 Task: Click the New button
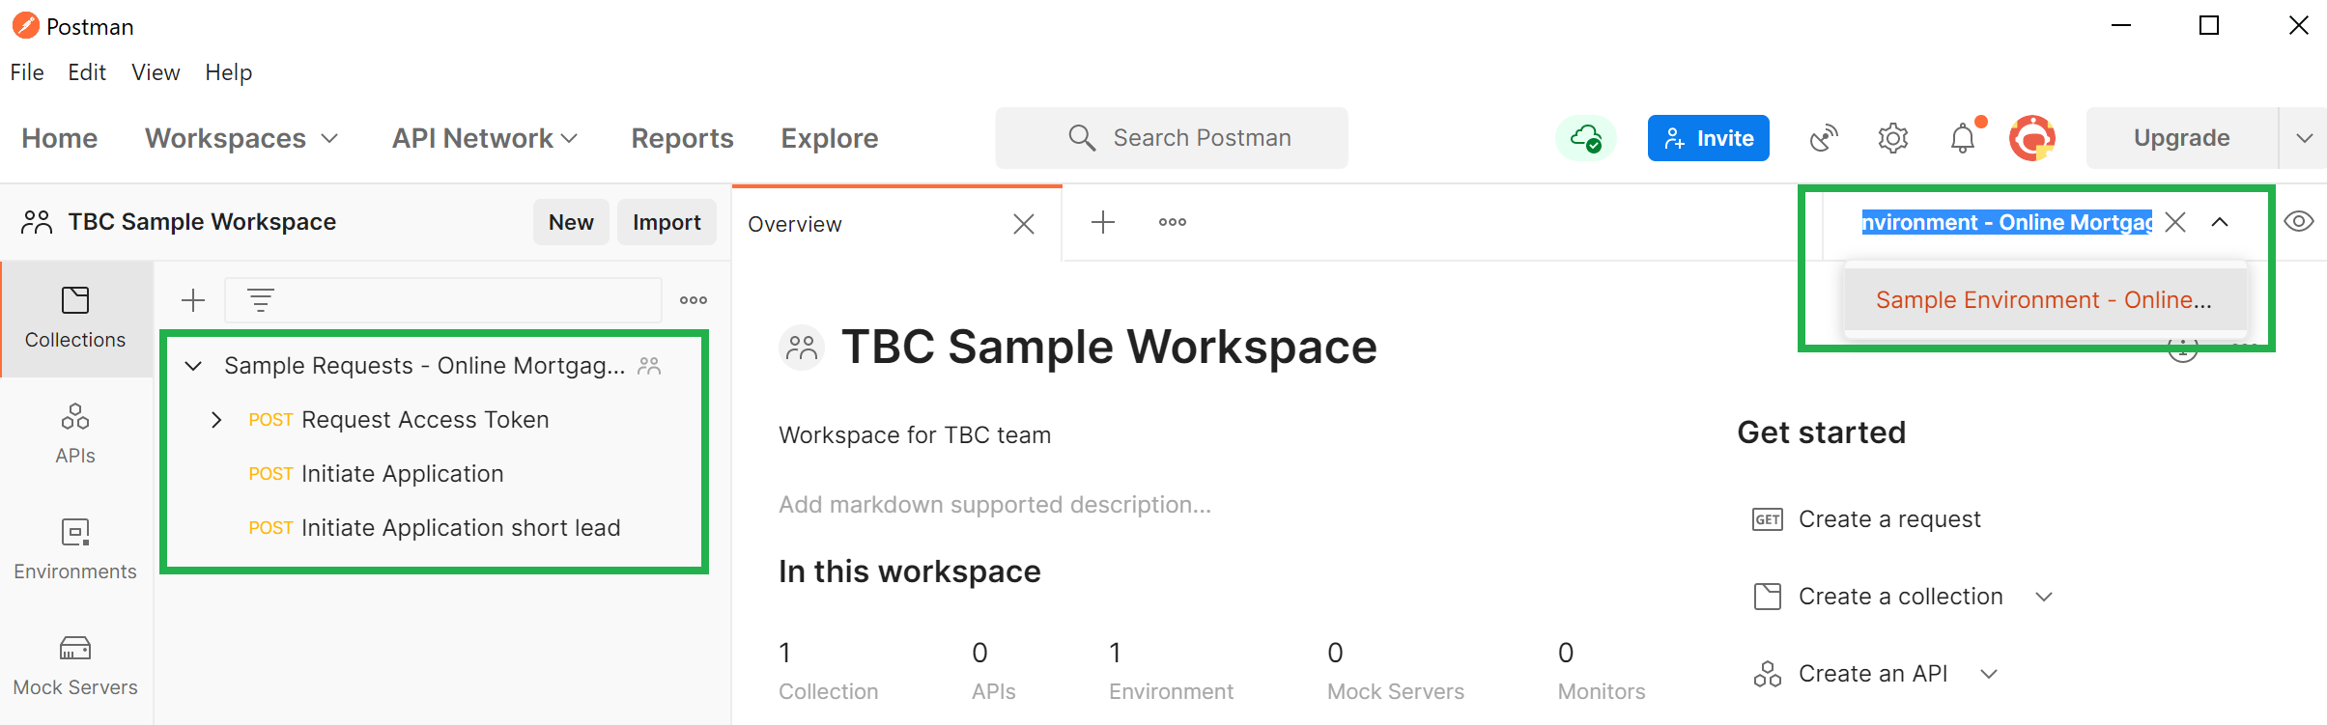(571, 222)
